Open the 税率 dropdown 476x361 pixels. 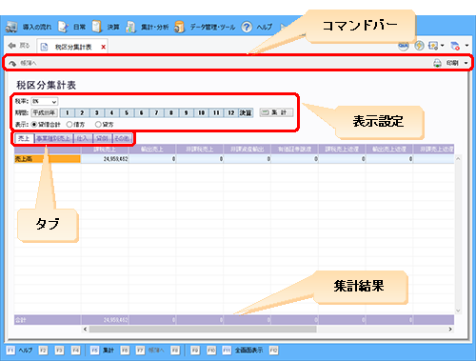[x=45, y=101]
